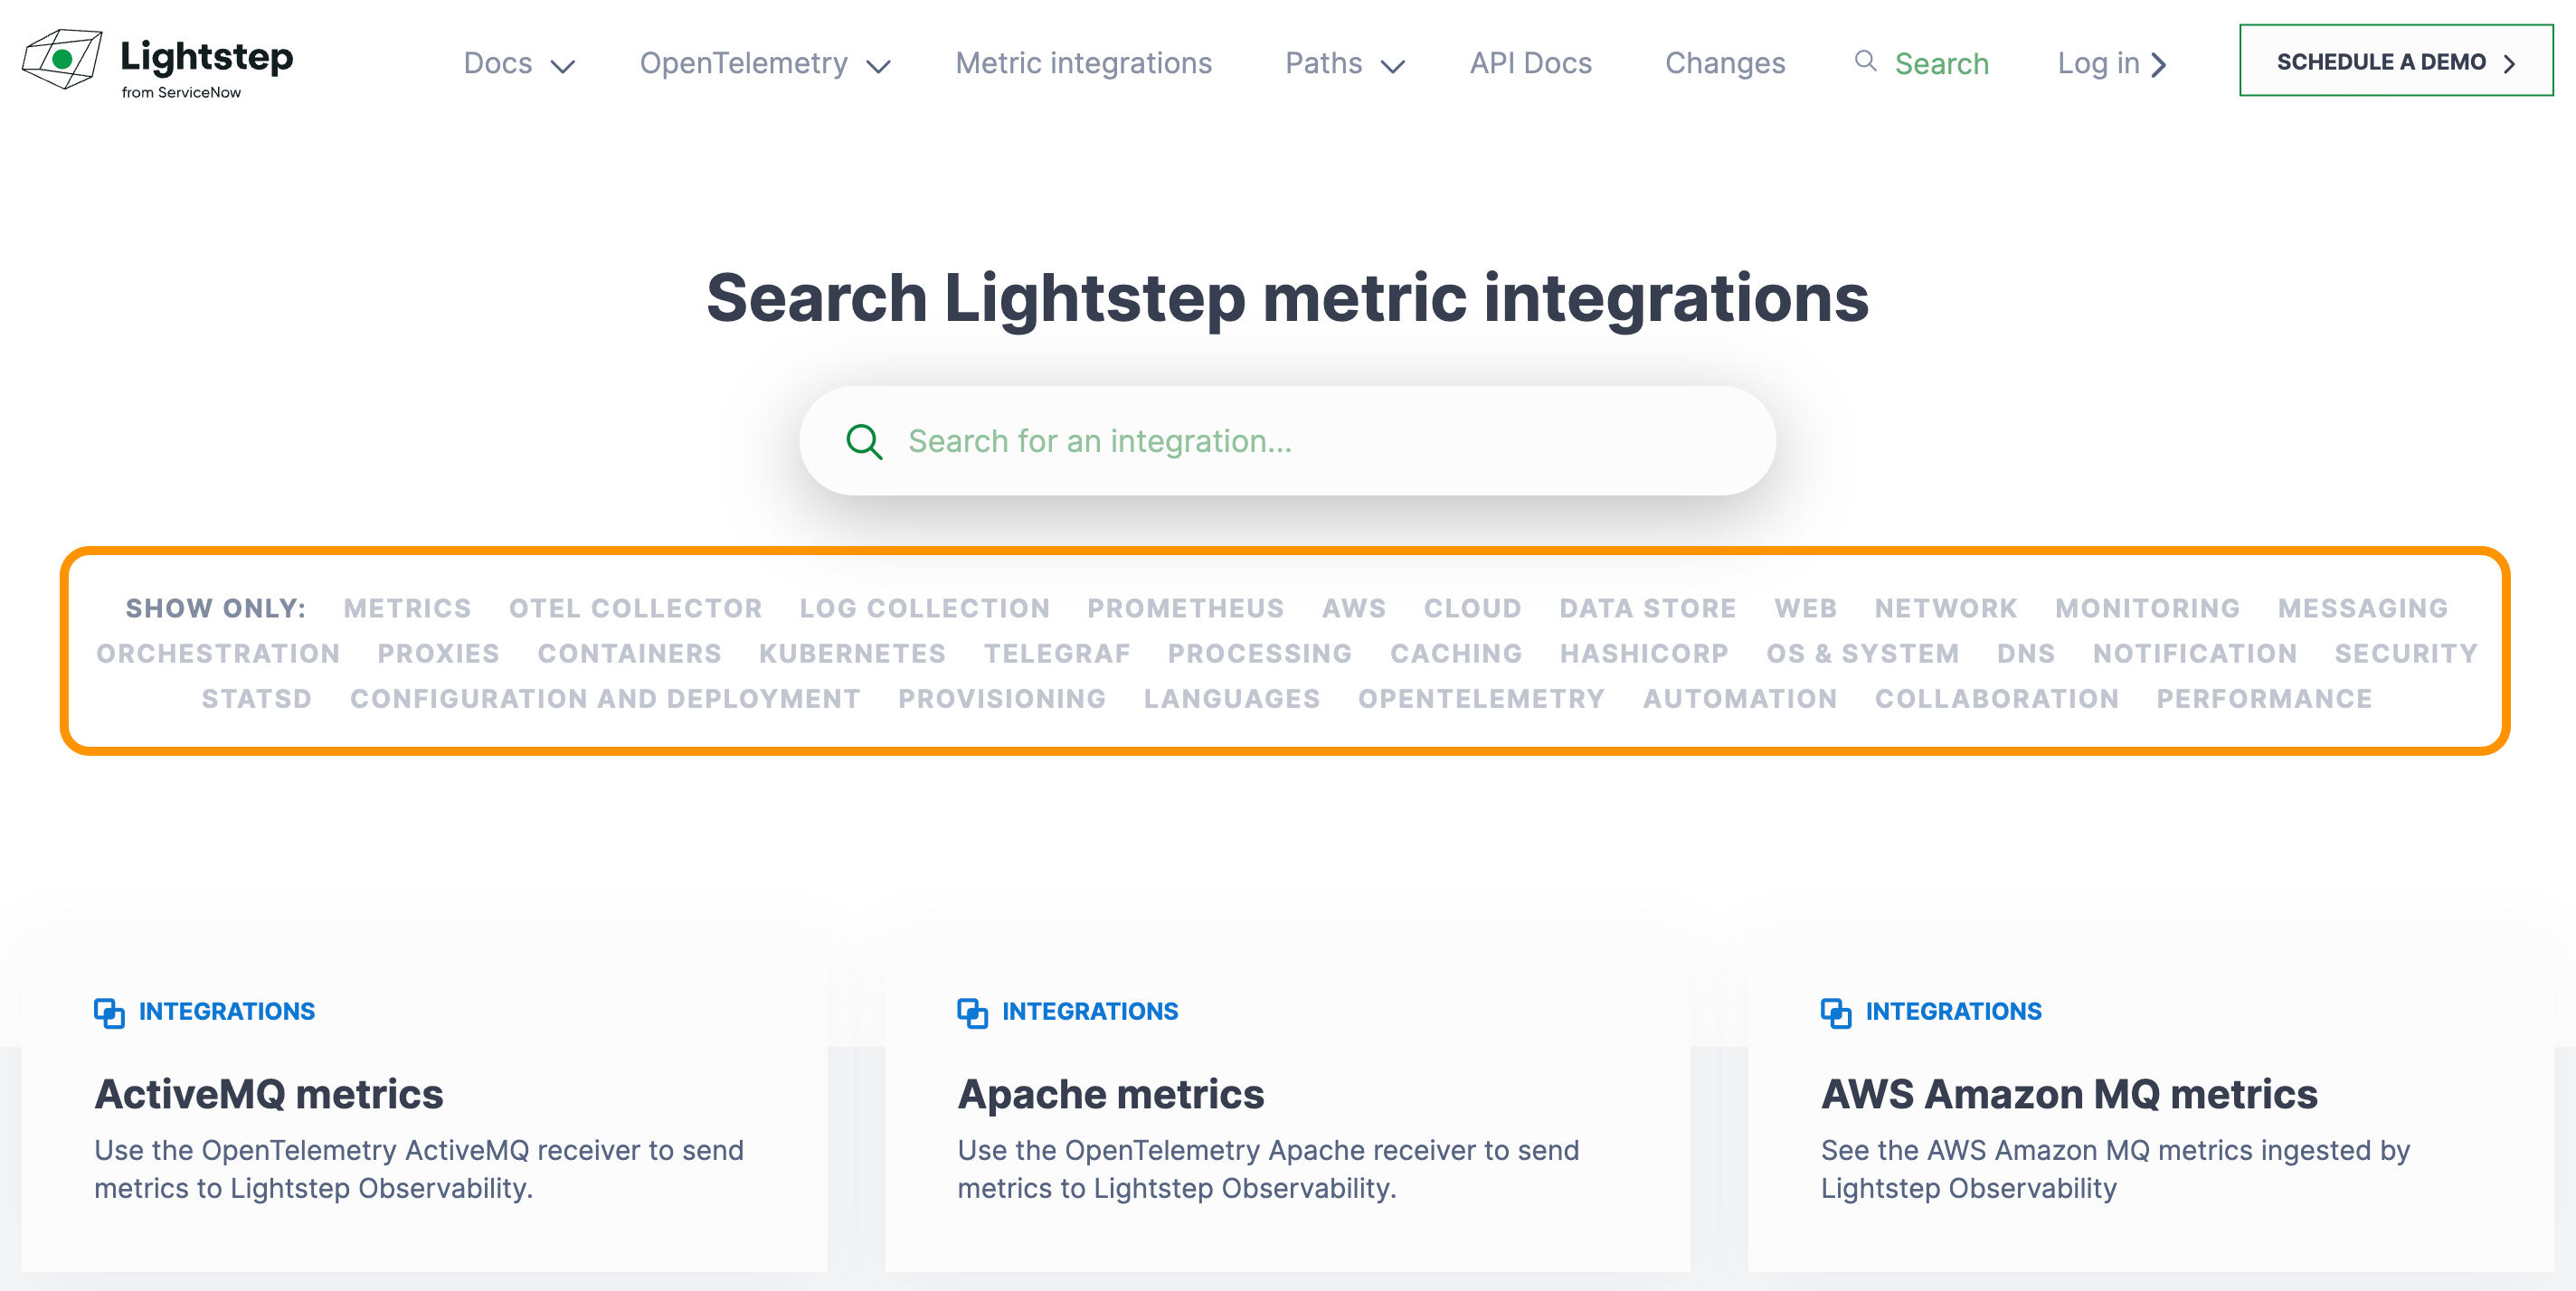
Task: Open Metric integrations in the navbar
Action: tap(1083, 63)
